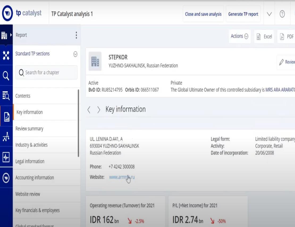Click the IDR 162 bn revenue figure

pyautogui.click(x=104, y=220)
